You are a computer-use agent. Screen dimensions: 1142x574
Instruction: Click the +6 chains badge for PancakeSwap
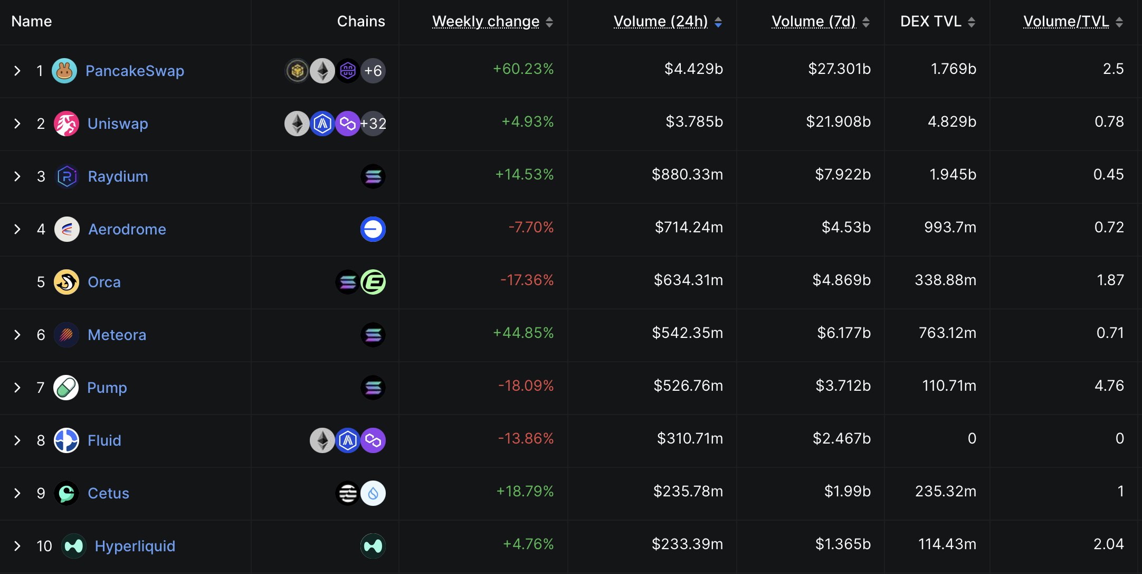point(373,71)
